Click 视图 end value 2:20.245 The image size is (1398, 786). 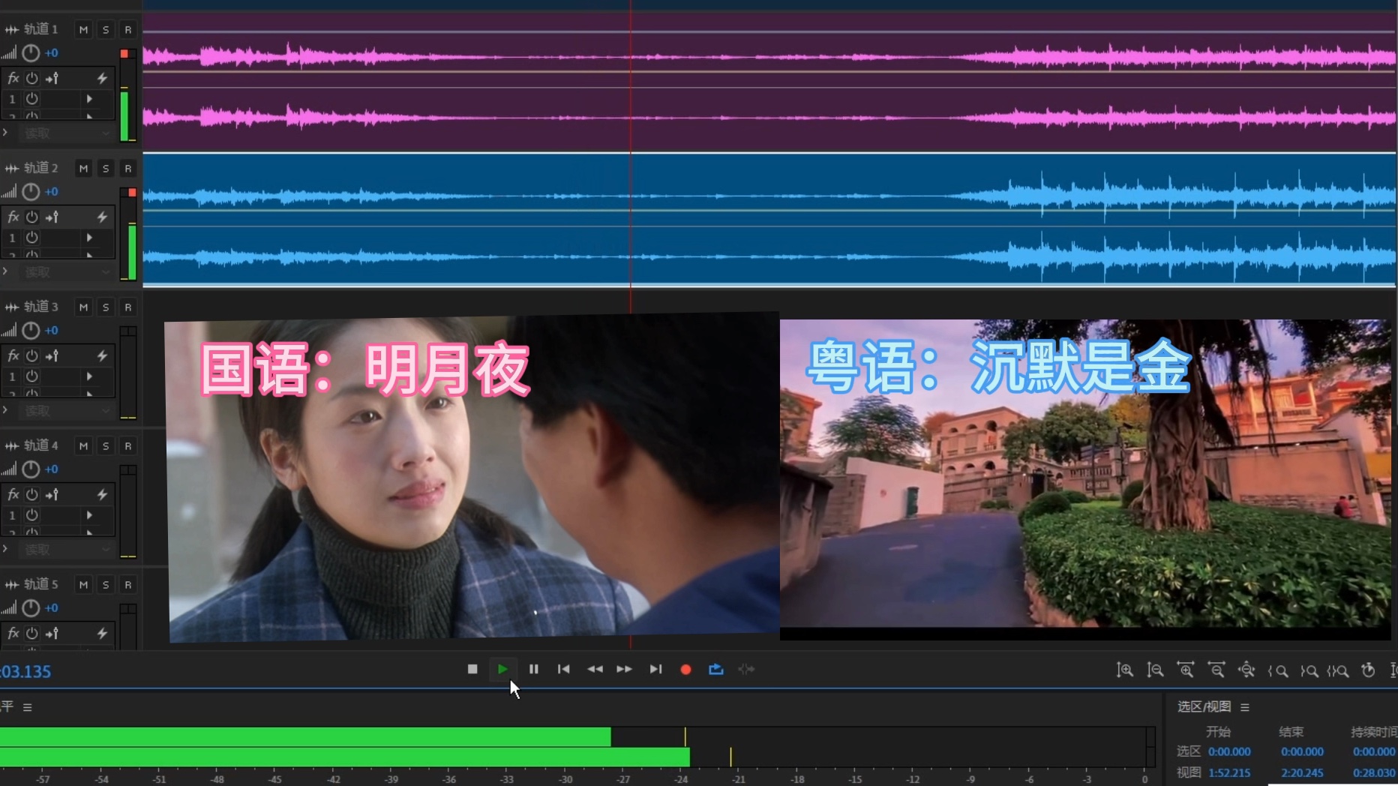tap(1302, 772)
